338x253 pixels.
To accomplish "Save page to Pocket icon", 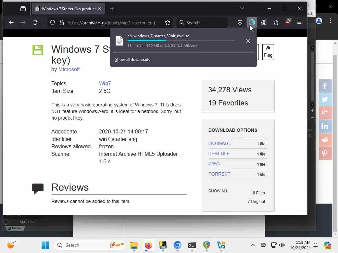I will tap(240, 22).
